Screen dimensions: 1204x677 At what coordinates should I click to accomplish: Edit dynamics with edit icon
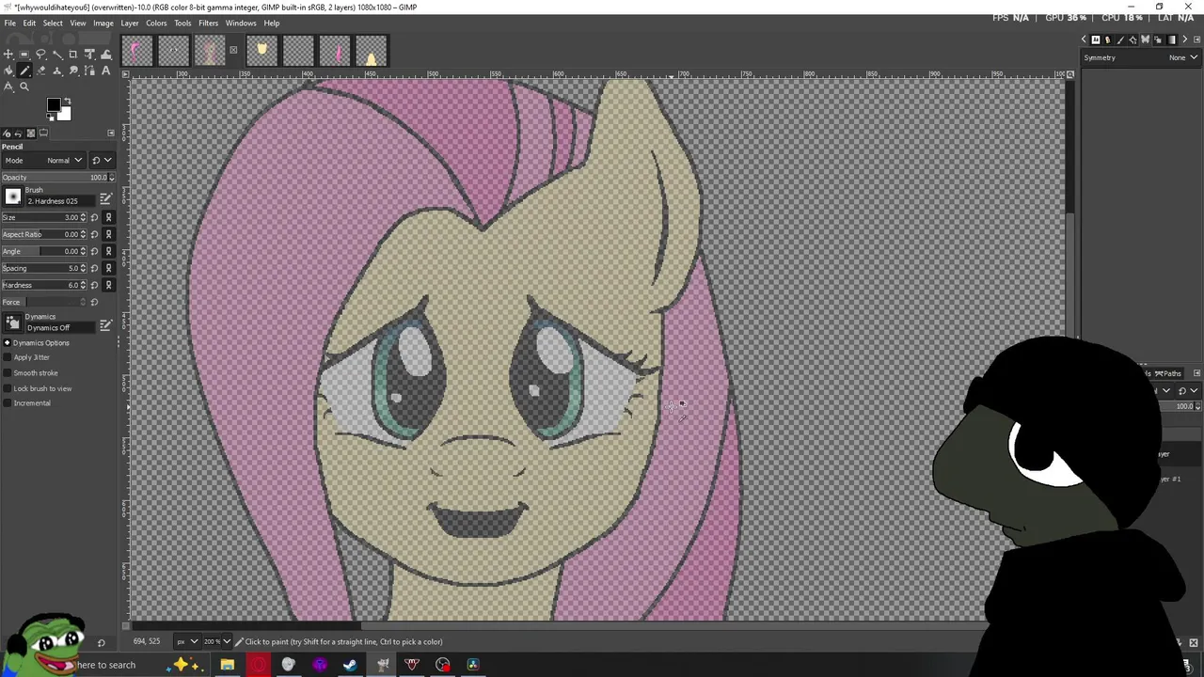tap(106, 327)
